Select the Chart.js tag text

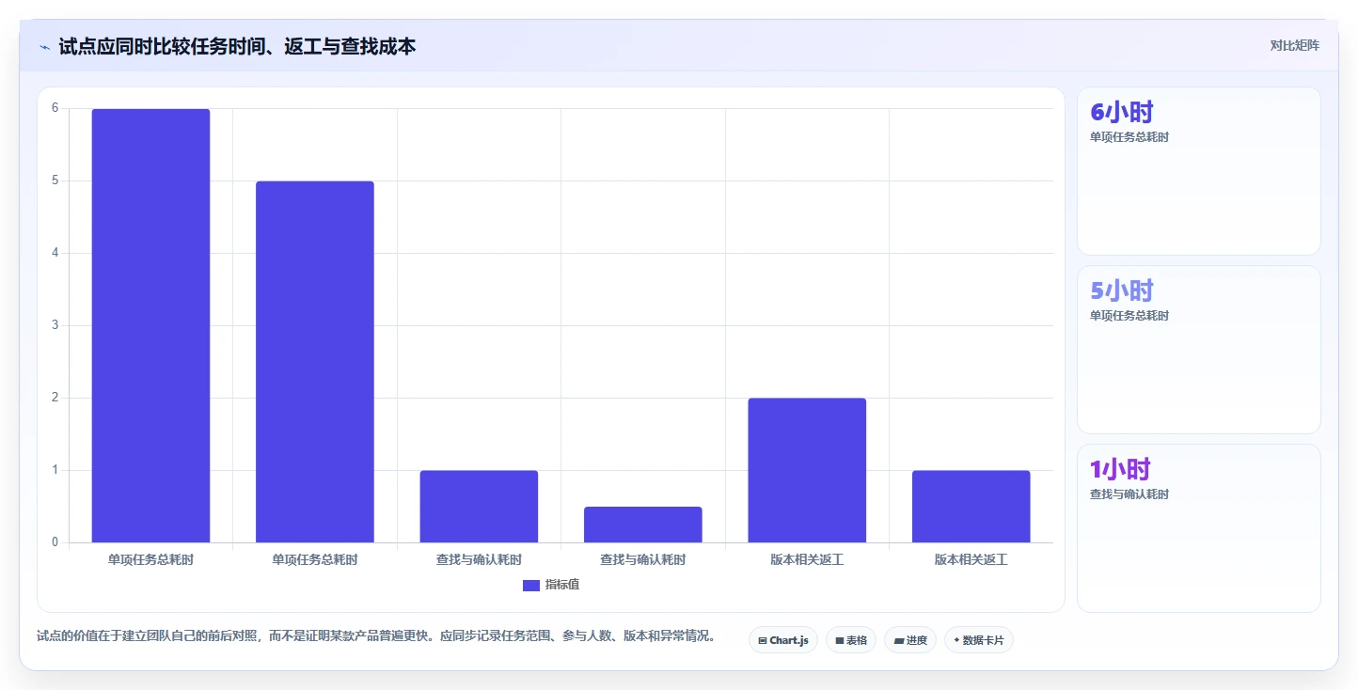[789, 640]
